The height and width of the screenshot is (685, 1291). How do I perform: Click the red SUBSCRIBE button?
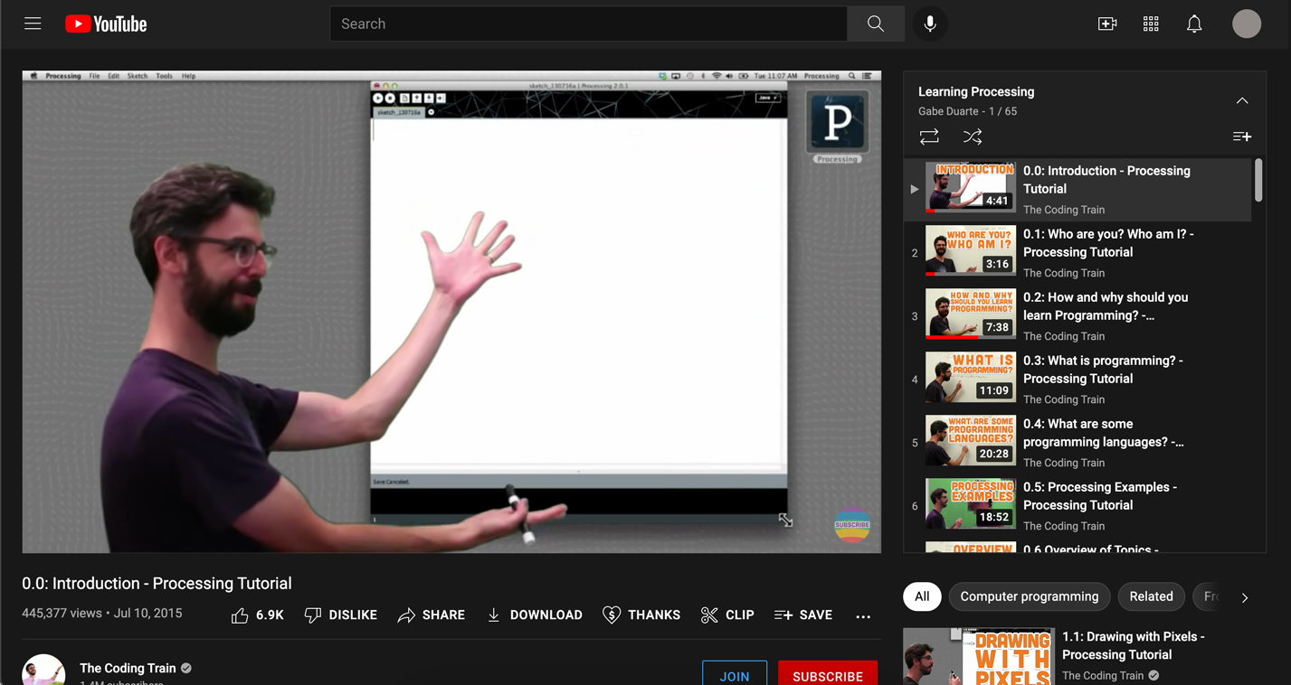tap(828, 676)
